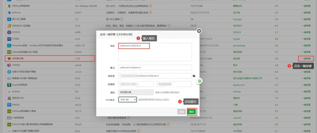The height and width of the screenshot is (133, 317).
Task: Open author link 武汉创益云信息技术有限公司
Action: pyautogui.click(x=248, y=78)
